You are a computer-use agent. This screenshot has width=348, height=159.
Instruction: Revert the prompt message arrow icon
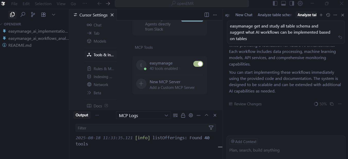tap(340, 37)
